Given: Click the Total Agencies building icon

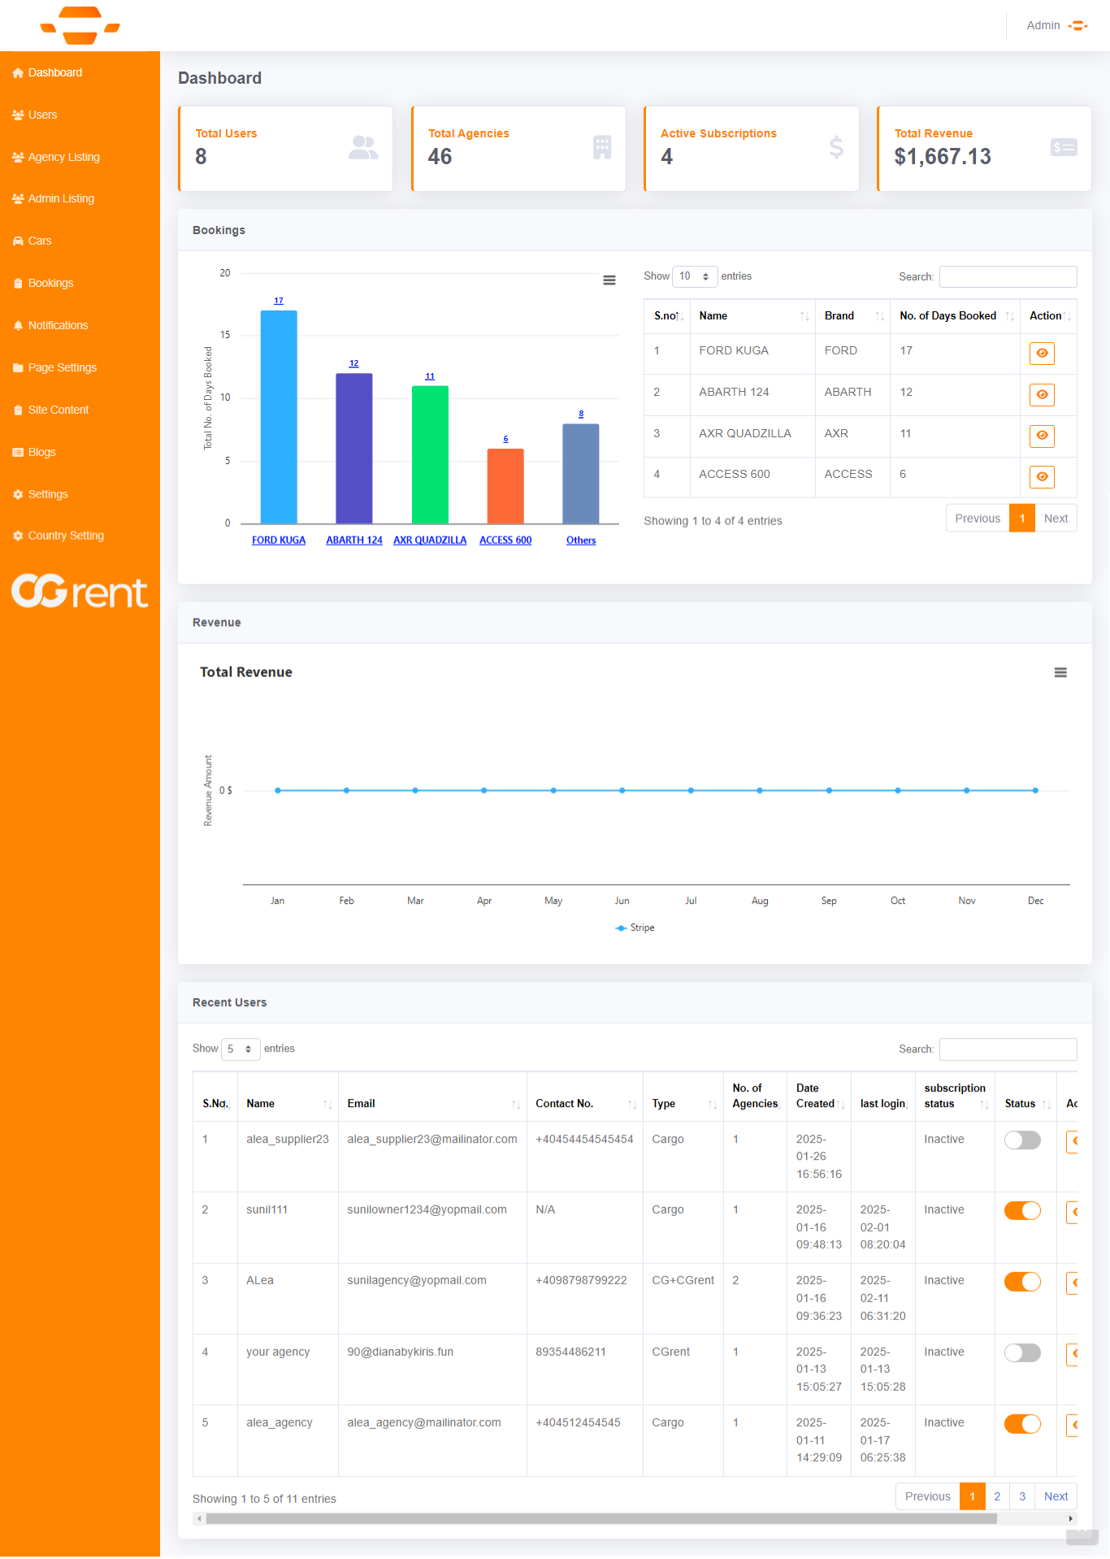Looking at the screenshot, I should point(601,148).
